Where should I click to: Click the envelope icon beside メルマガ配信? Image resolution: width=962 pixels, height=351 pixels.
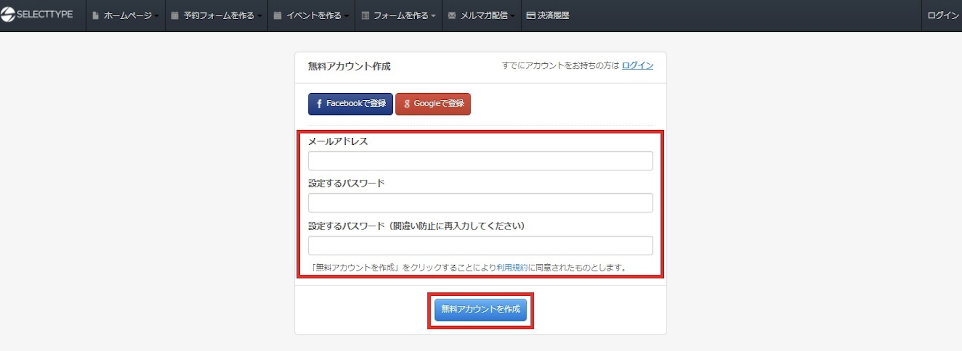(x=452, y=15)
